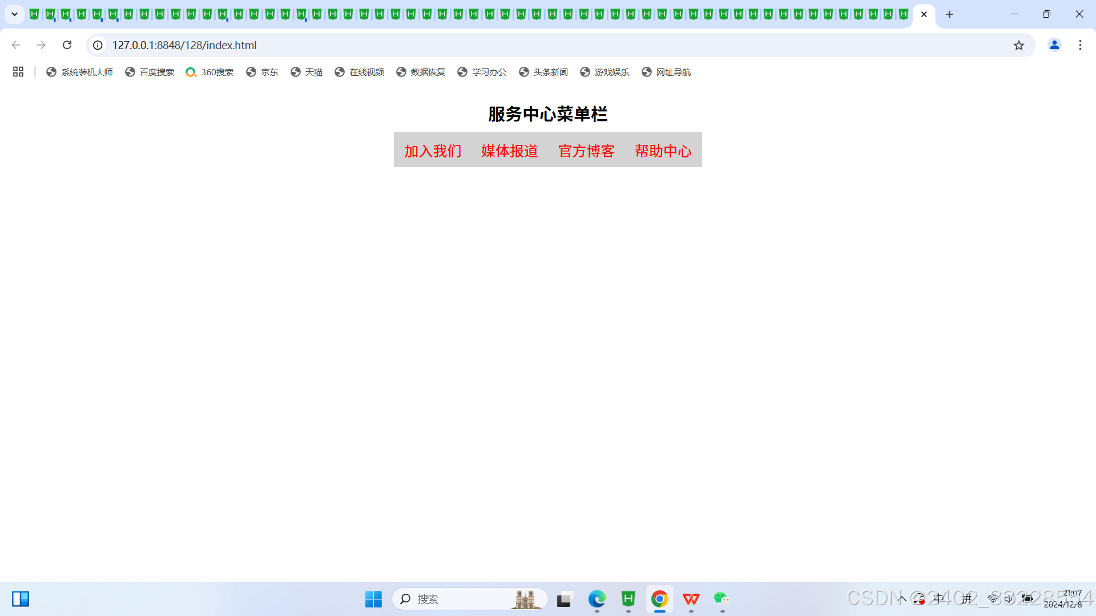Show hidden system tray icons
This screenshot has width=1096, height=616.
[x=902, y=599]
